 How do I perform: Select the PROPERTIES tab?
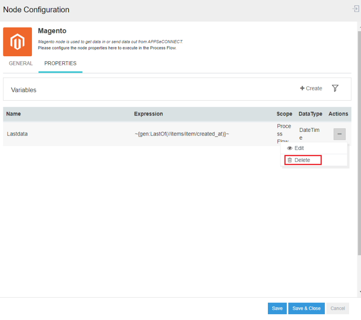(x=60, y=64)
